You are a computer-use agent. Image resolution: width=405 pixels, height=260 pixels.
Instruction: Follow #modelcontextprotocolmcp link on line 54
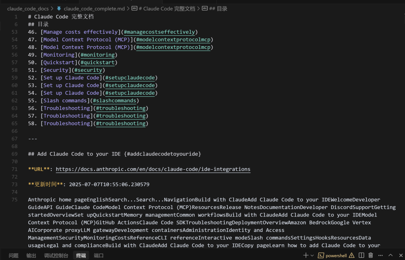pyautogui.click(x=173, y=40)
